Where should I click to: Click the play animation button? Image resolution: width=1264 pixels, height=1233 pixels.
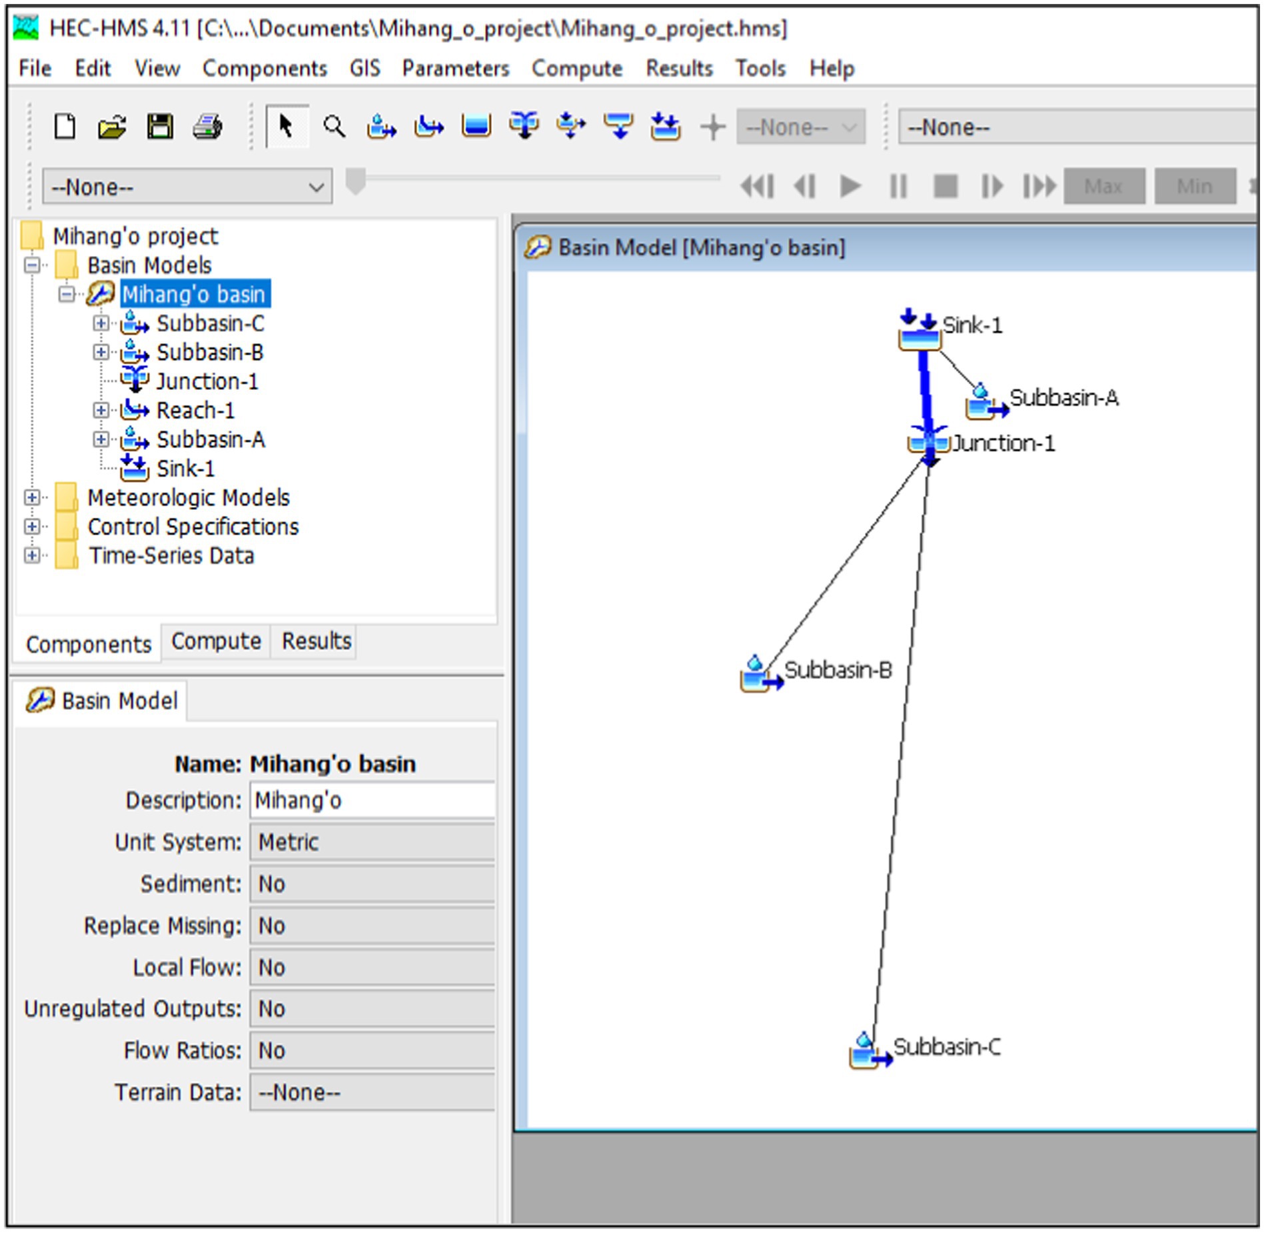(850, 186)
